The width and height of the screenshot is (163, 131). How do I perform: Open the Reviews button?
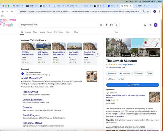[138, 74]
